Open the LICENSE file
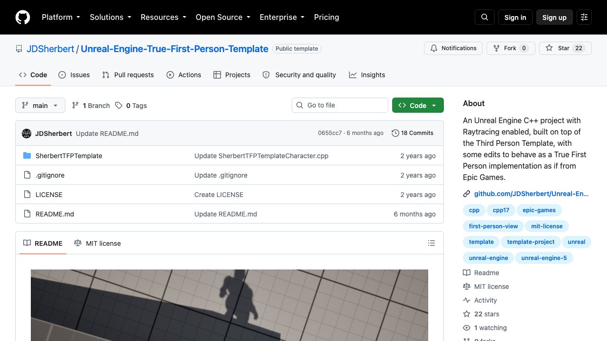This screenshot has height=341, width=607. pos(49,195)
